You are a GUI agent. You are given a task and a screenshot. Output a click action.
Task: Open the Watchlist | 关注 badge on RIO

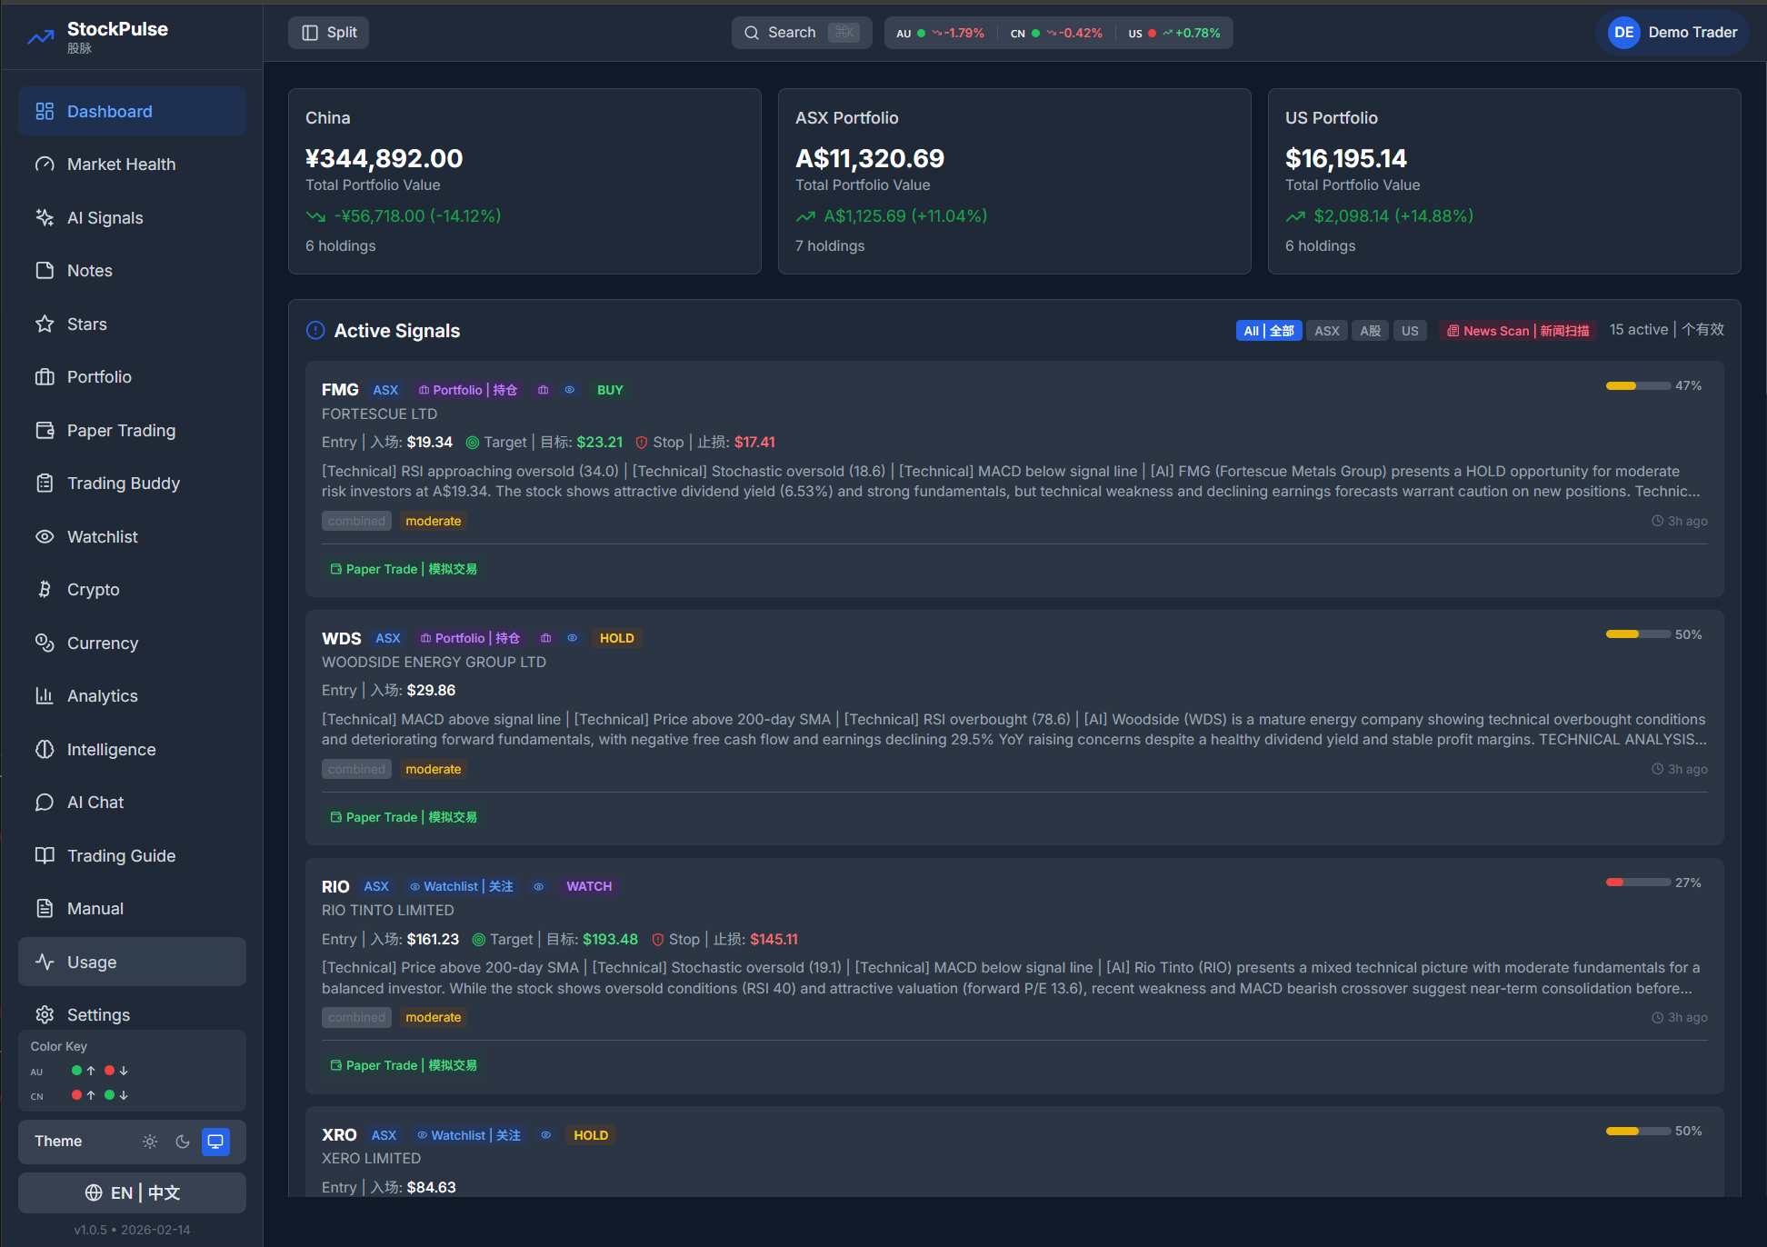tap(460, 886)
